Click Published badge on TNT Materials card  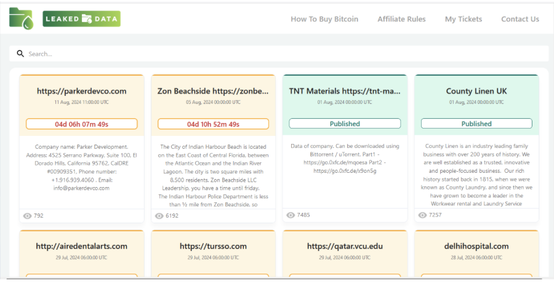click(x=345, y=124)
